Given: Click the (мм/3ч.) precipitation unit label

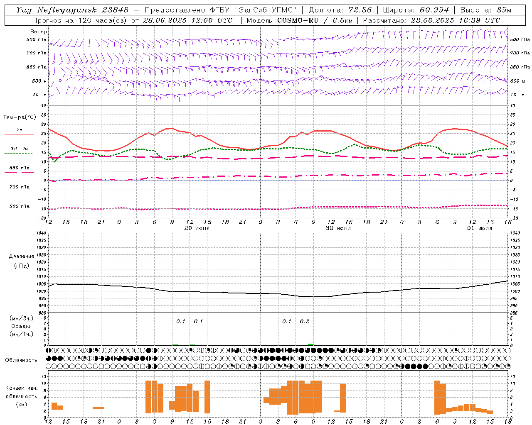Looking at the screenshot, I should 22,319.
